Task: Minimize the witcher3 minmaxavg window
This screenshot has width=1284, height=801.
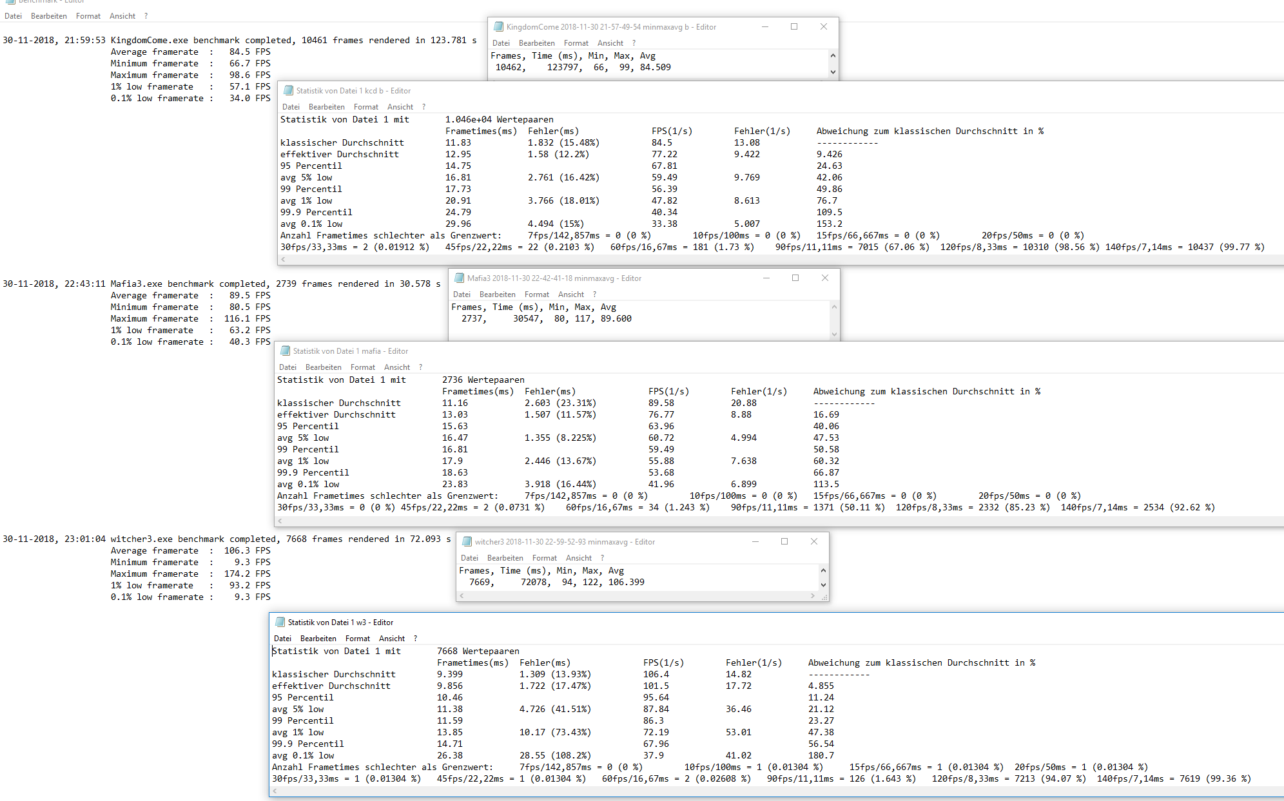Action: [x=755, y=542]
